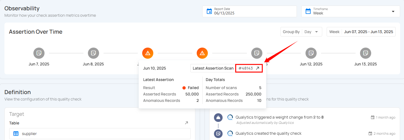
Task: Click the Latest Assertion Scan label
Action: click(x=213, y=68)
